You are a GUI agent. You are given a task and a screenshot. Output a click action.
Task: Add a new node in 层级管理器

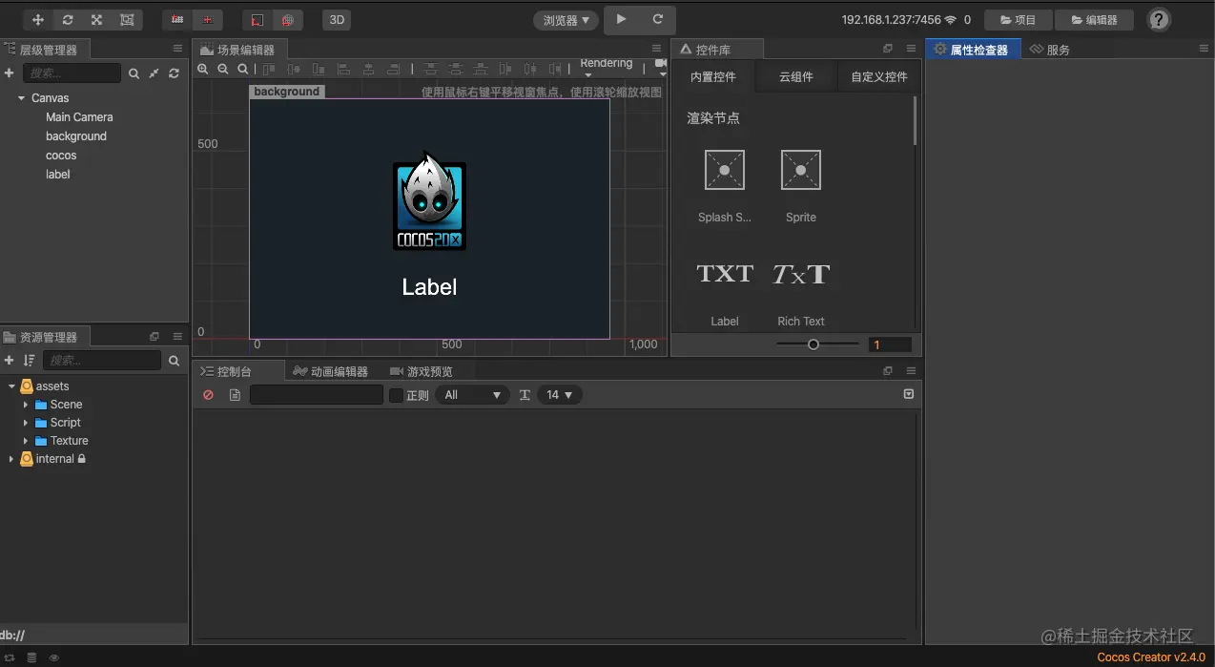click(x=10, y=73)
